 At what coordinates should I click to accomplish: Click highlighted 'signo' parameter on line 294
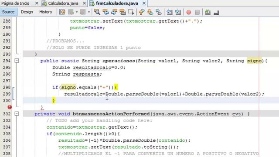click(x=254, y=61)
